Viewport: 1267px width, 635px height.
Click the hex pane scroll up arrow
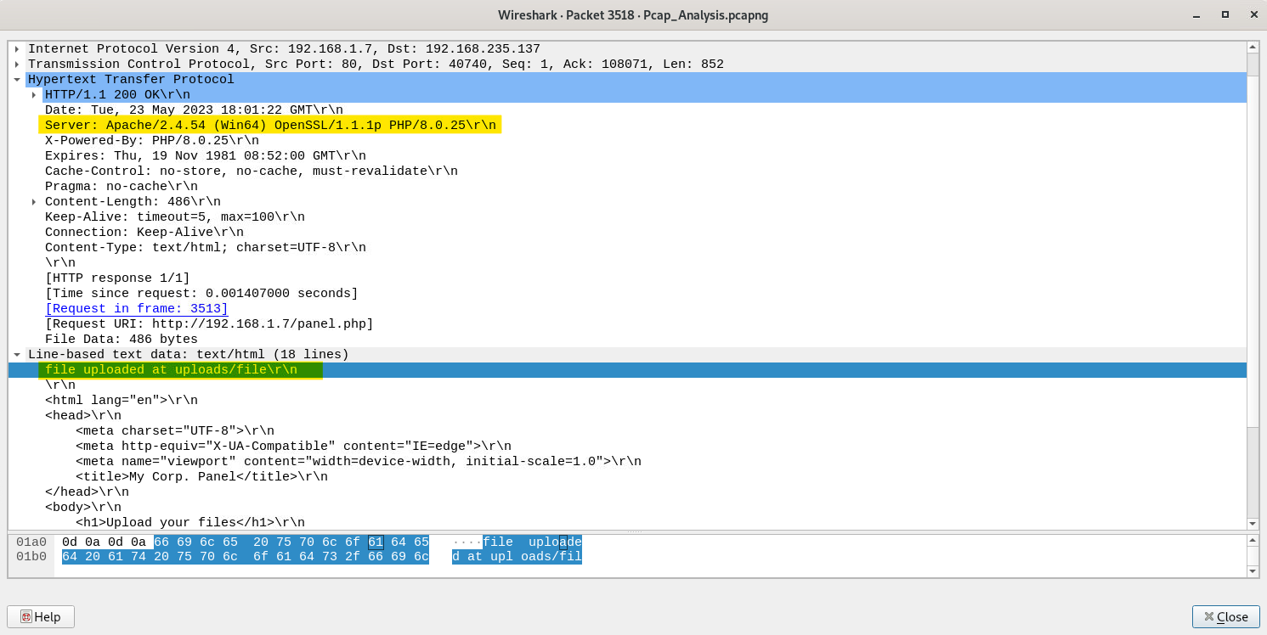(x=1253, y=540)
